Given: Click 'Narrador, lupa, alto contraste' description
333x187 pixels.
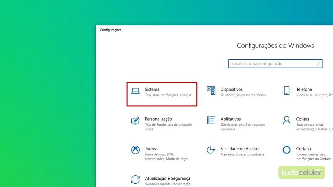Looking at the screenshot, I should 242,154.
